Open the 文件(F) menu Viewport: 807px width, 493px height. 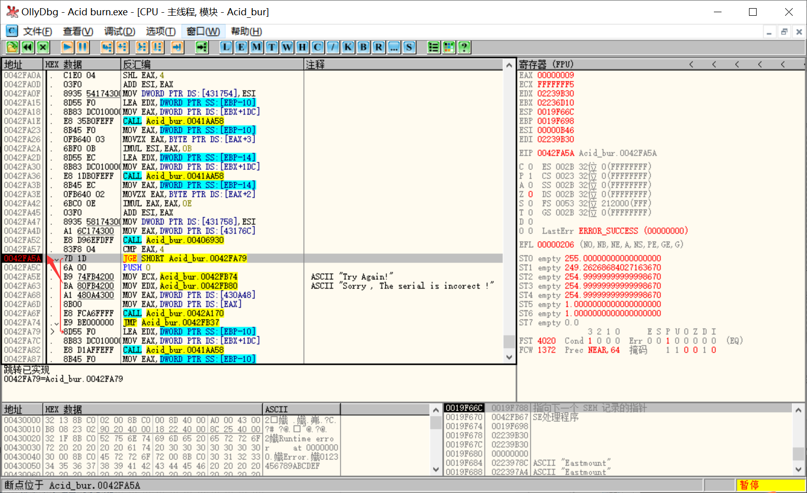click(x=38, y=32)
